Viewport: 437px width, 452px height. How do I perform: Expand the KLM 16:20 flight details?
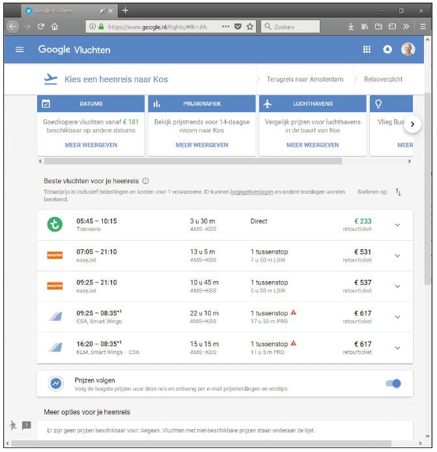tap(397, 348)
